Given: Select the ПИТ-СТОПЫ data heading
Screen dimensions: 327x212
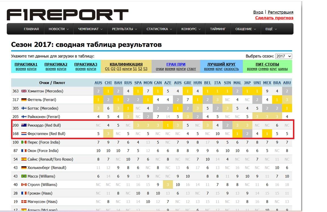Looking at the screenshot, I should pyautogui.click(x=267, y=64).
